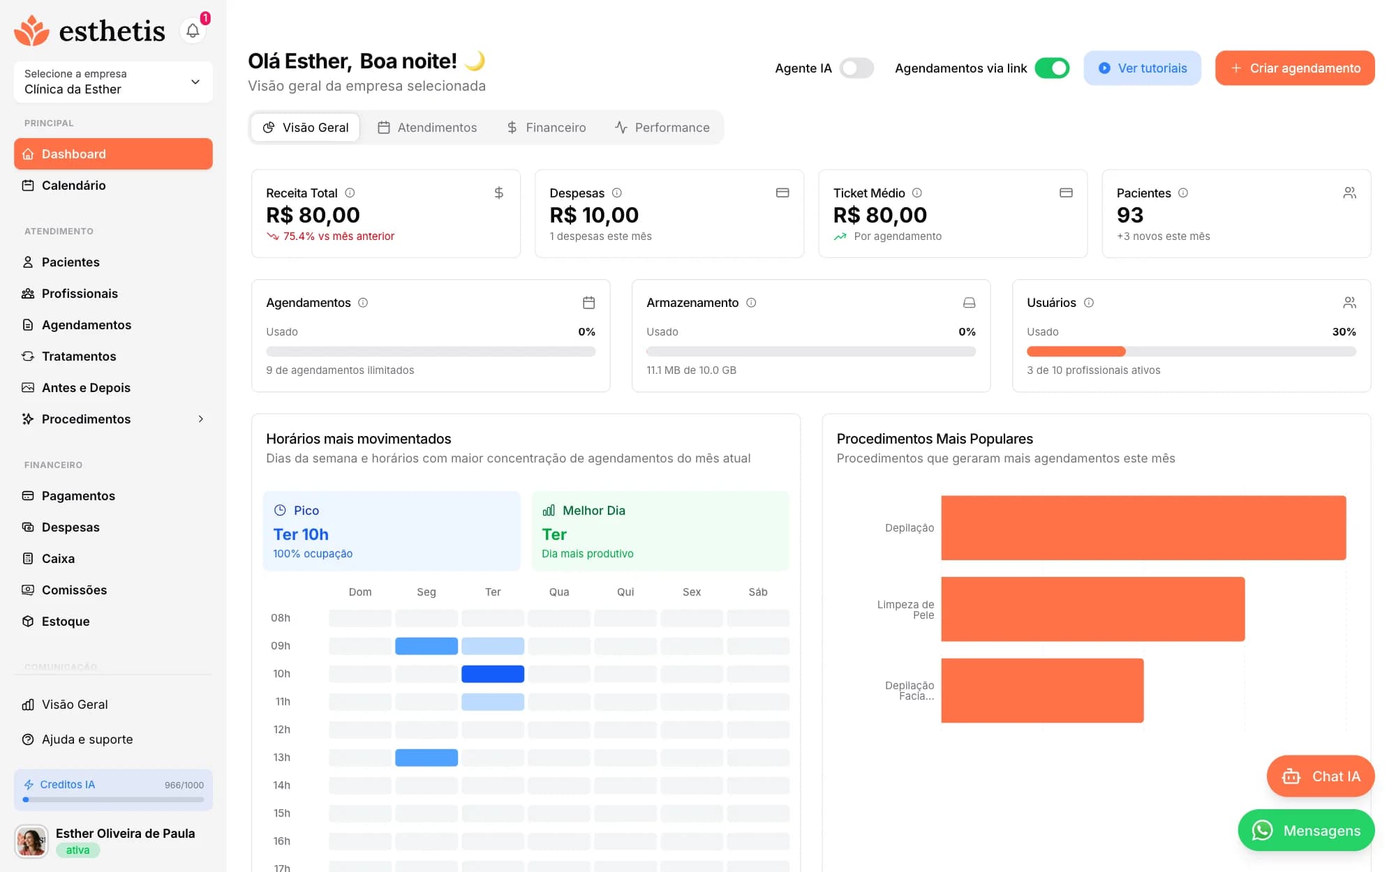Open notifications bell icon
Viewport: 1396px width, 872px height.
click(x=193, y=31)
